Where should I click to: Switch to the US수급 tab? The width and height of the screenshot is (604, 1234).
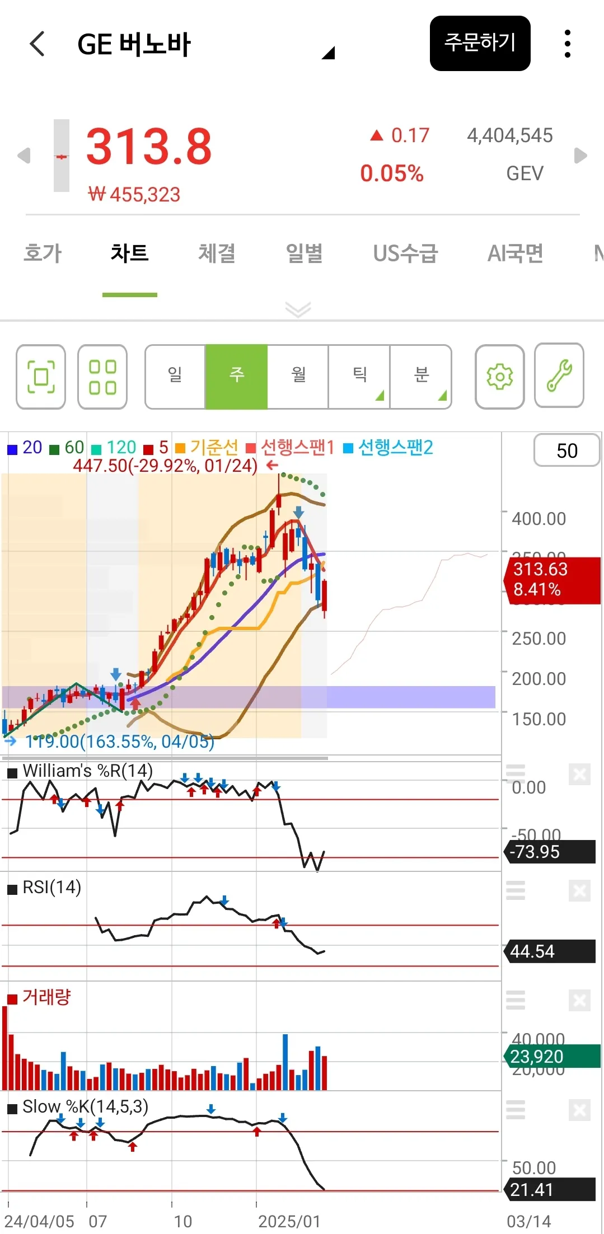[405, 253]
